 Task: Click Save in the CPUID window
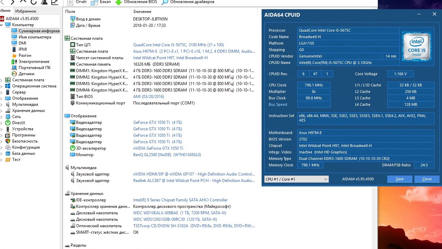pos(400,179)
